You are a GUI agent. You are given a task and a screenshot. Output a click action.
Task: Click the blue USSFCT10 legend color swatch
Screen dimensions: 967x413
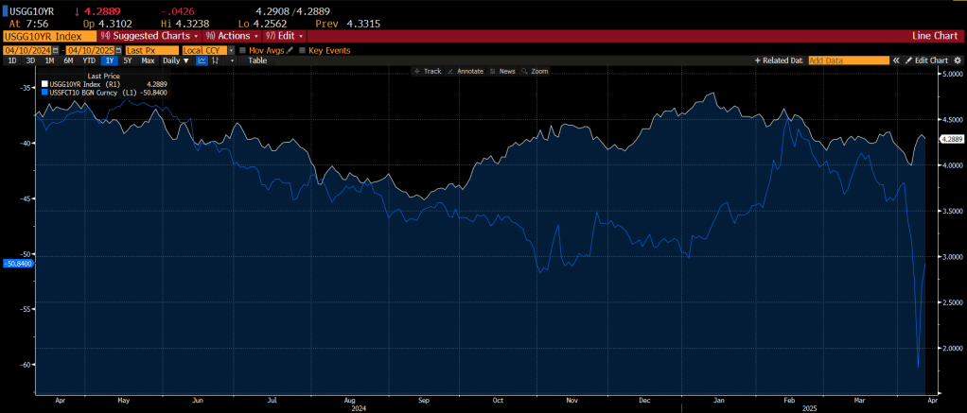(x=44, y=92)
